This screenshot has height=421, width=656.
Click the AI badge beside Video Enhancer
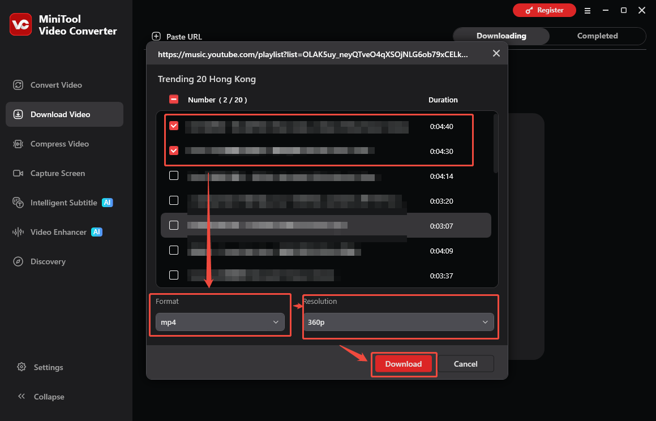(x=97, y=232)
